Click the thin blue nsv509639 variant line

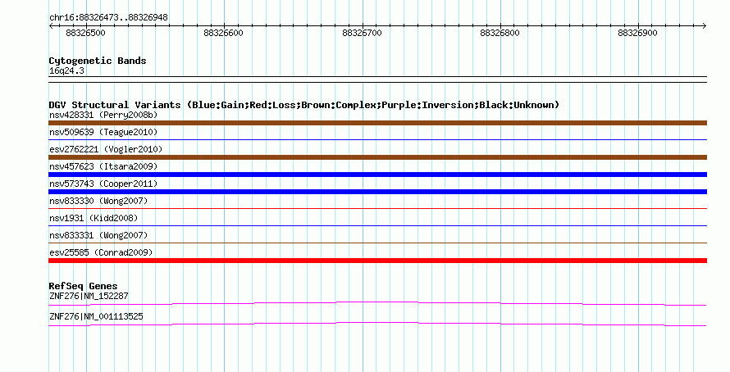[377, 139]
